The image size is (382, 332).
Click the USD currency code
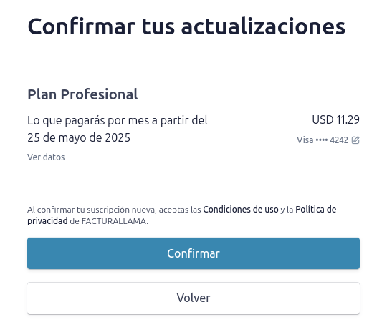[x=323, y=119]
